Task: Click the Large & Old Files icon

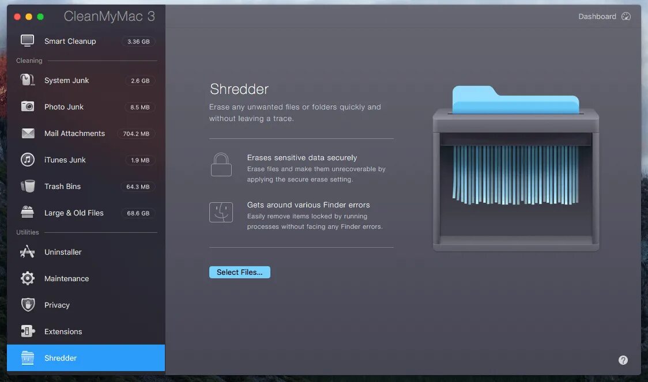Action: [x=28, y=212]
